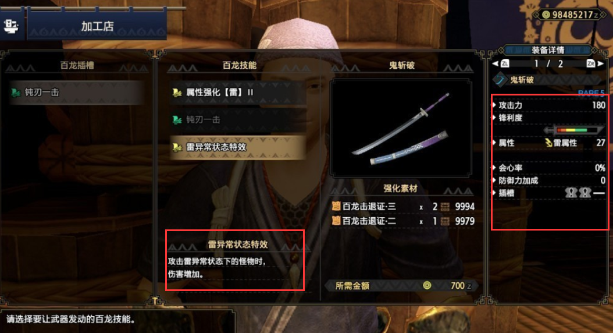613x333 pixels.
Task: Expand the 防御力加成 stat row arrow
Action: [494, 180]
